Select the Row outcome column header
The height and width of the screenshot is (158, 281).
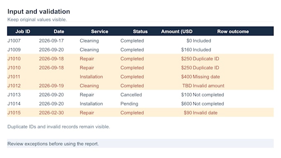[233, 31]
